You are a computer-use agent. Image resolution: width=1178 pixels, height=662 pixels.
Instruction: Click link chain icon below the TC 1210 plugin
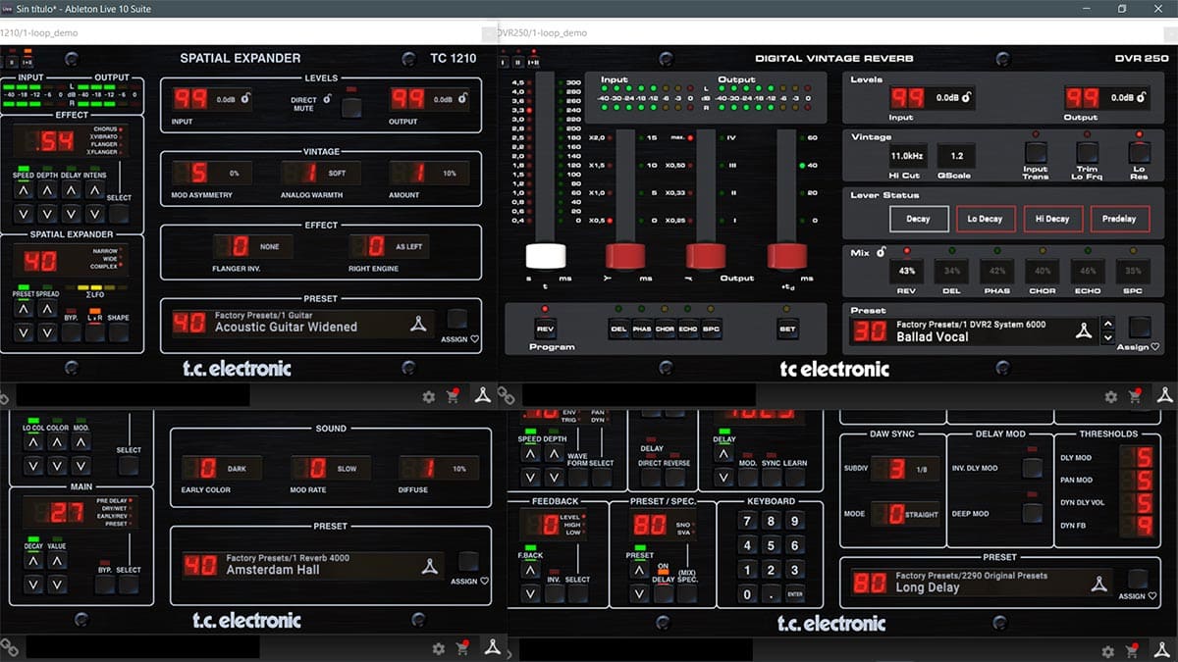(5, 397)
